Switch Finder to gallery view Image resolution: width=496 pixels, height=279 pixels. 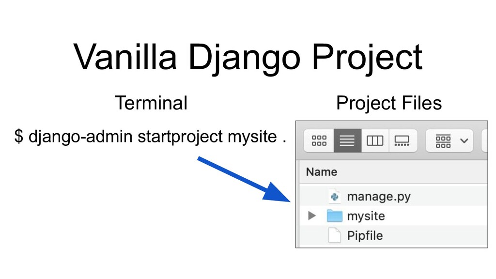(403, 140)
